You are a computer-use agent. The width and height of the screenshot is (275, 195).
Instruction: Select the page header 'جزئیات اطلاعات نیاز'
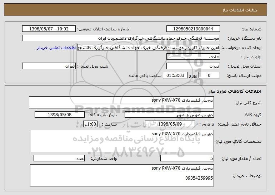tap(240, 10)
